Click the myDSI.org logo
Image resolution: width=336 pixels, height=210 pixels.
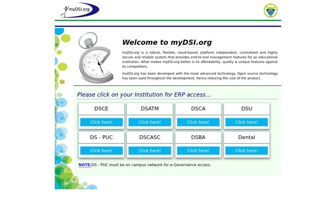point(80,10)
